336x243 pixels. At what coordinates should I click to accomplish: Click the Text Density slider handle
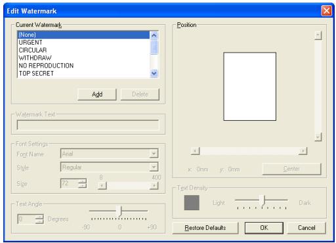[262, 200]
